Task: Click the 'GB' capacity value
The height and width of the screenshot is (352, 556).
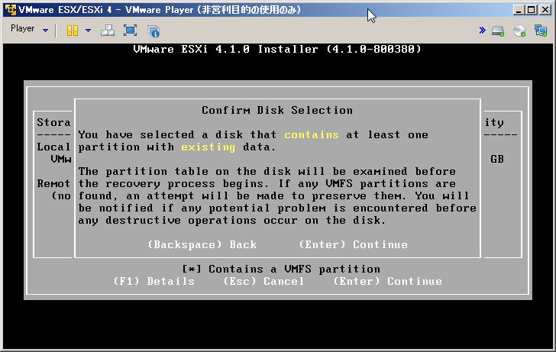Action: click(497, 159)
